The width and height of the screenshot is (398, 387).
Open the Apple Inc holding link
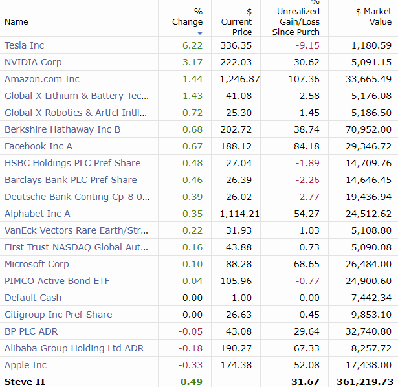tap(25, 365)
